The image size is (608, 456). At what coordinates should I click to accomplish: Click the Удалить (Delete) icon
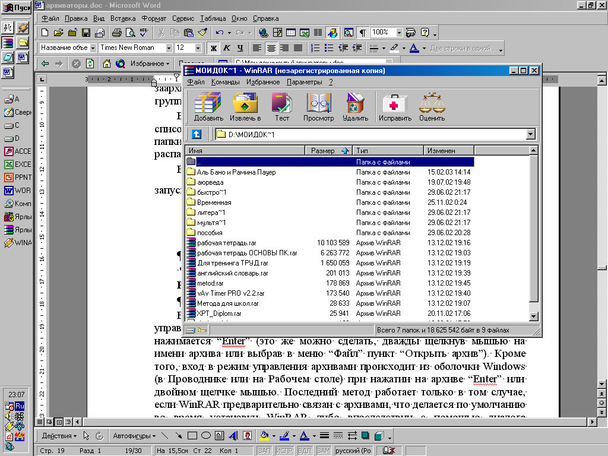click(x=355, y=107)
